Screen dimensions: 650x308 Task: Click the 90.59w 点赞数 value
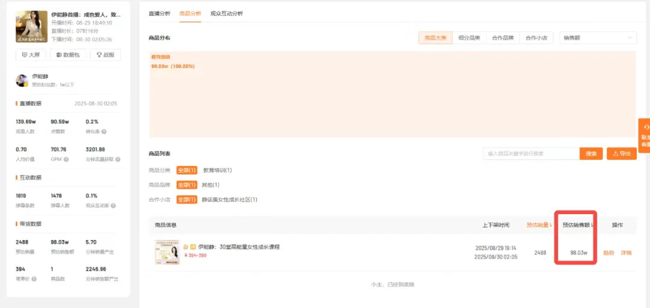pyautogui.click(x=60, y=122)
